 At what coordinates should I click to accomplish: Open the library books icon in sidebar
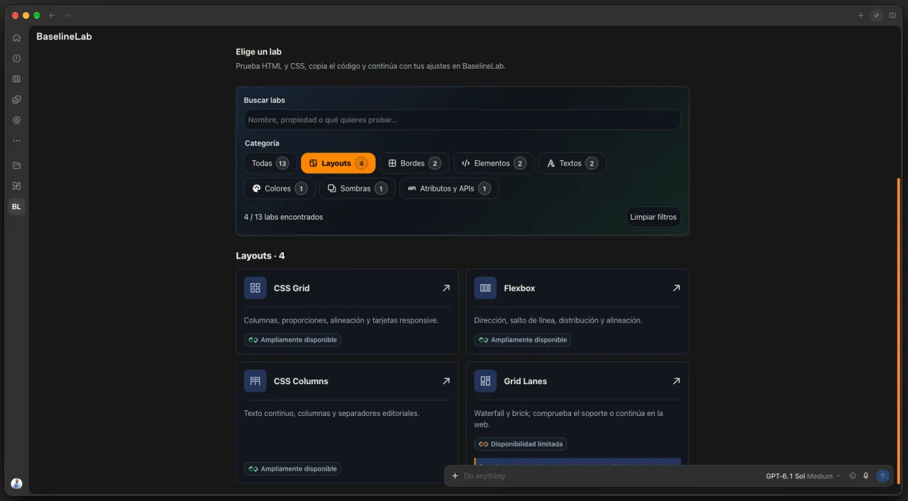click(x=16, y=79)
